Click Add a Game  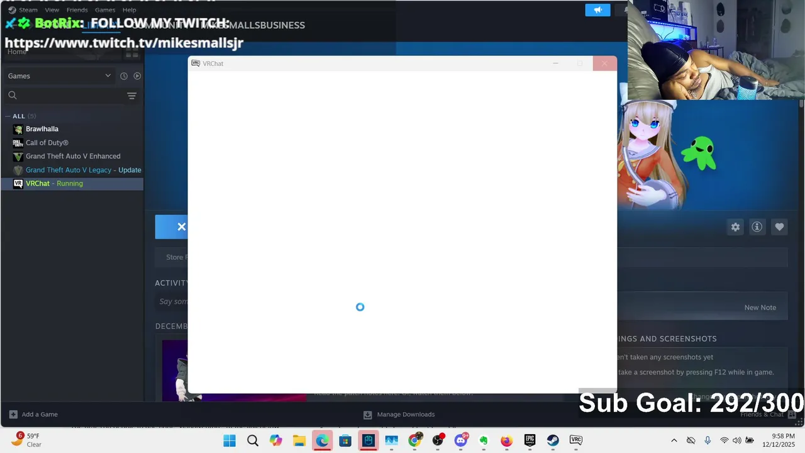pyautogui.click(x=34, y=415)
